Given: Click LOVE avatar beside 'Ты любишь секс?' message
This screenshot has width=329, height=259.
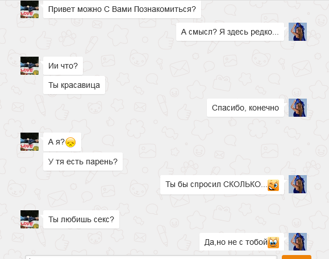Looking at the screenshot, I should pyautogui.click(x=30, y=219).
